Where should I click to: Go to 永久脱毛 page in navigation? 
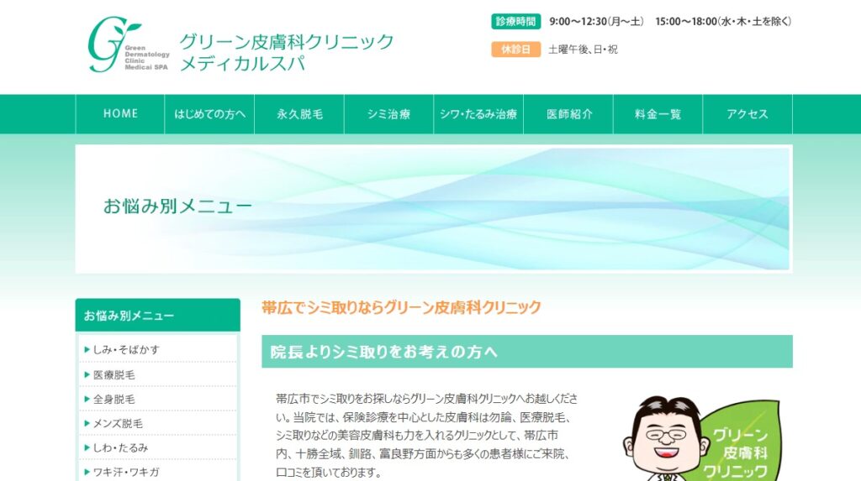[x=299, y=114]
